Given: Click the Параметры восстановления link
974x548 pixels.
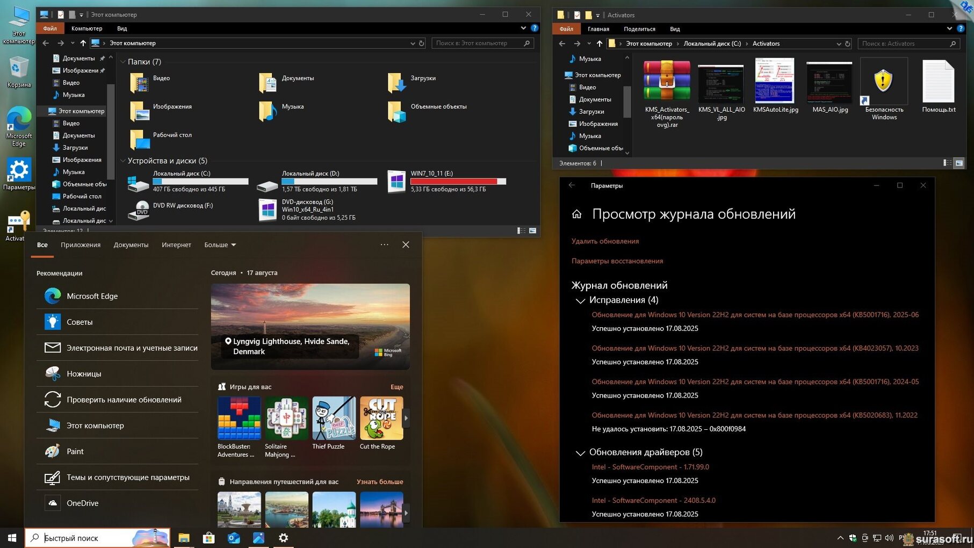Looking at the screenshot, I should click(x=617, y=261).
